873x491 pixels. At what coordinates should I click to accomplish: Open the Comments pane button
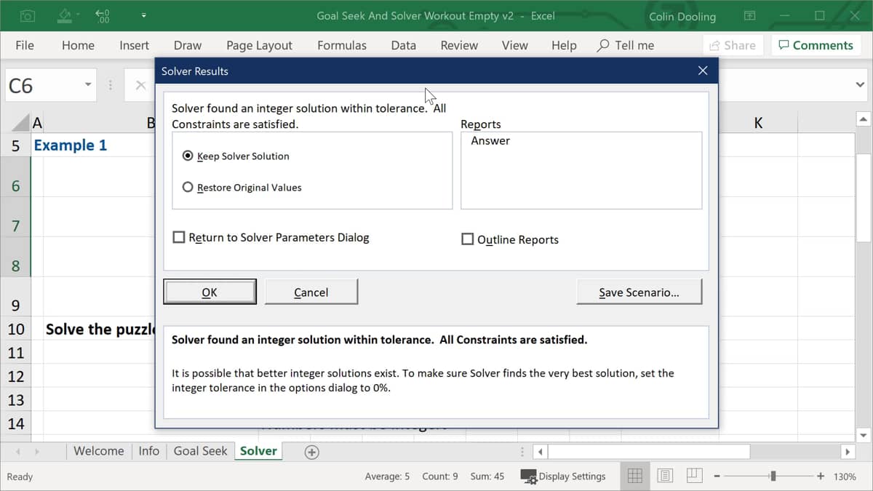(x=816, y=45)
